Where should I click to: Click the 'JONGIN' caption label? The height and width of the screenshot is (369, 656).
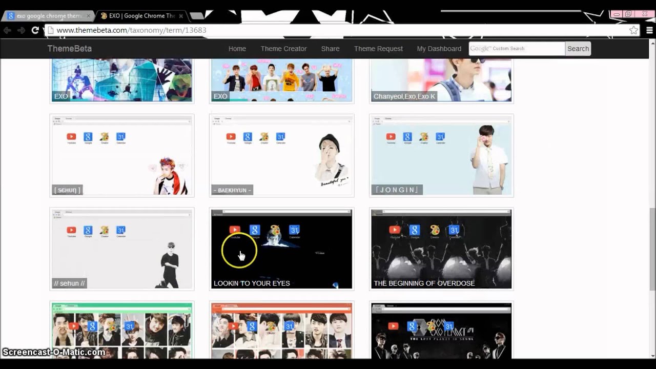tap(397, 190)
